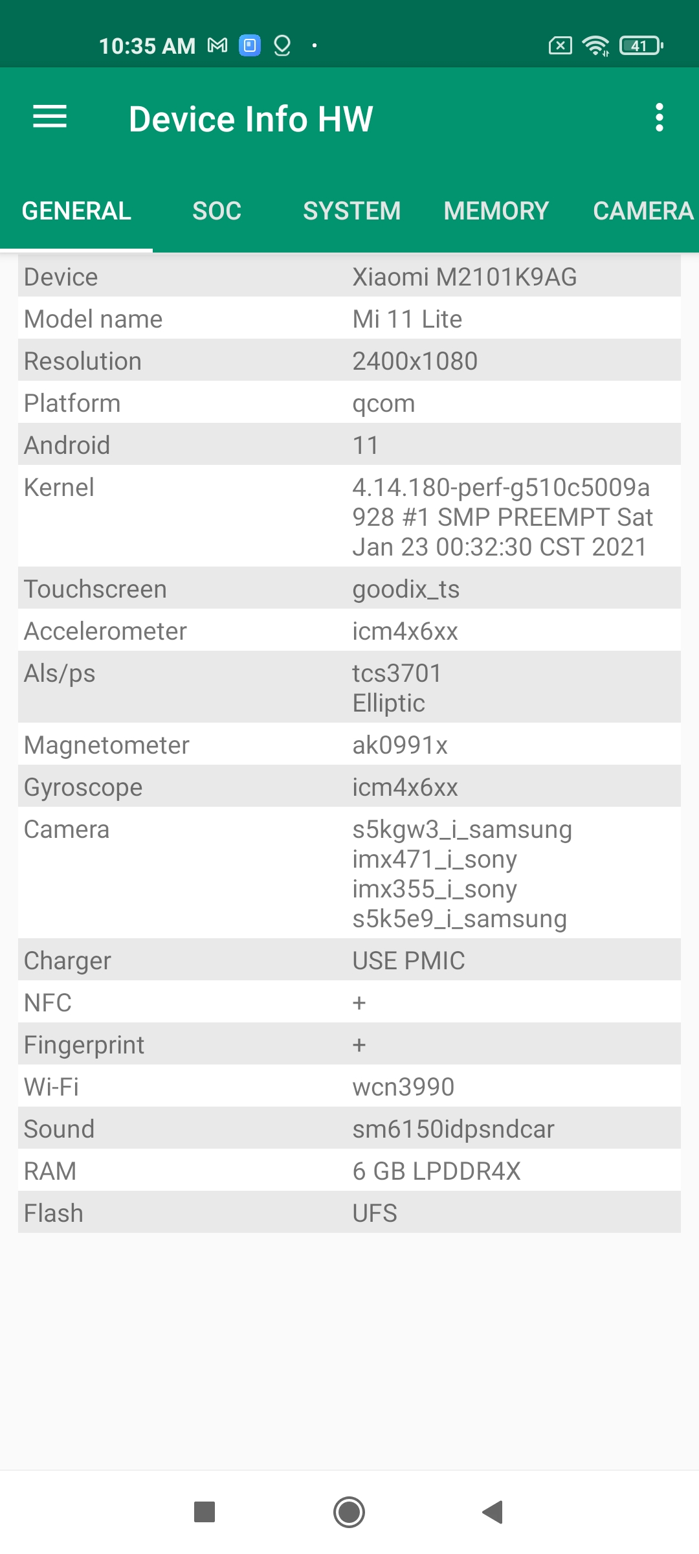Tap the Touchscreen goodix_ts row
This screenshot has height=1554, width=699.
pos(349,589)
